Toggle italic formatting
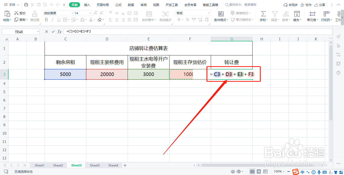The height and width of the screenshot is (175, 344). pyautogui.click(x=53, y=20)
